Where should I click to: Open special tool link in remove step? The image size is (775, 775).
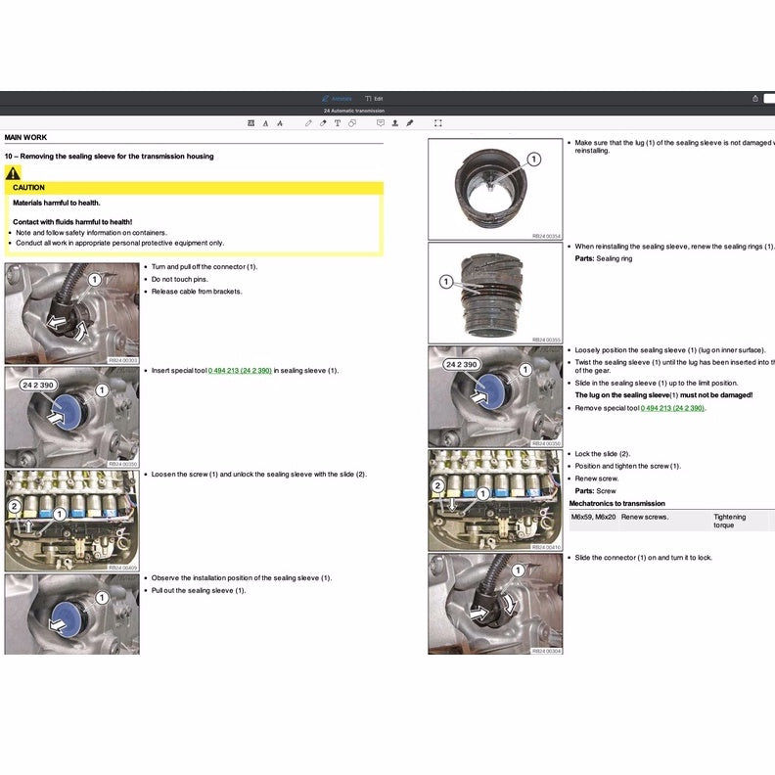click(672, 408)
